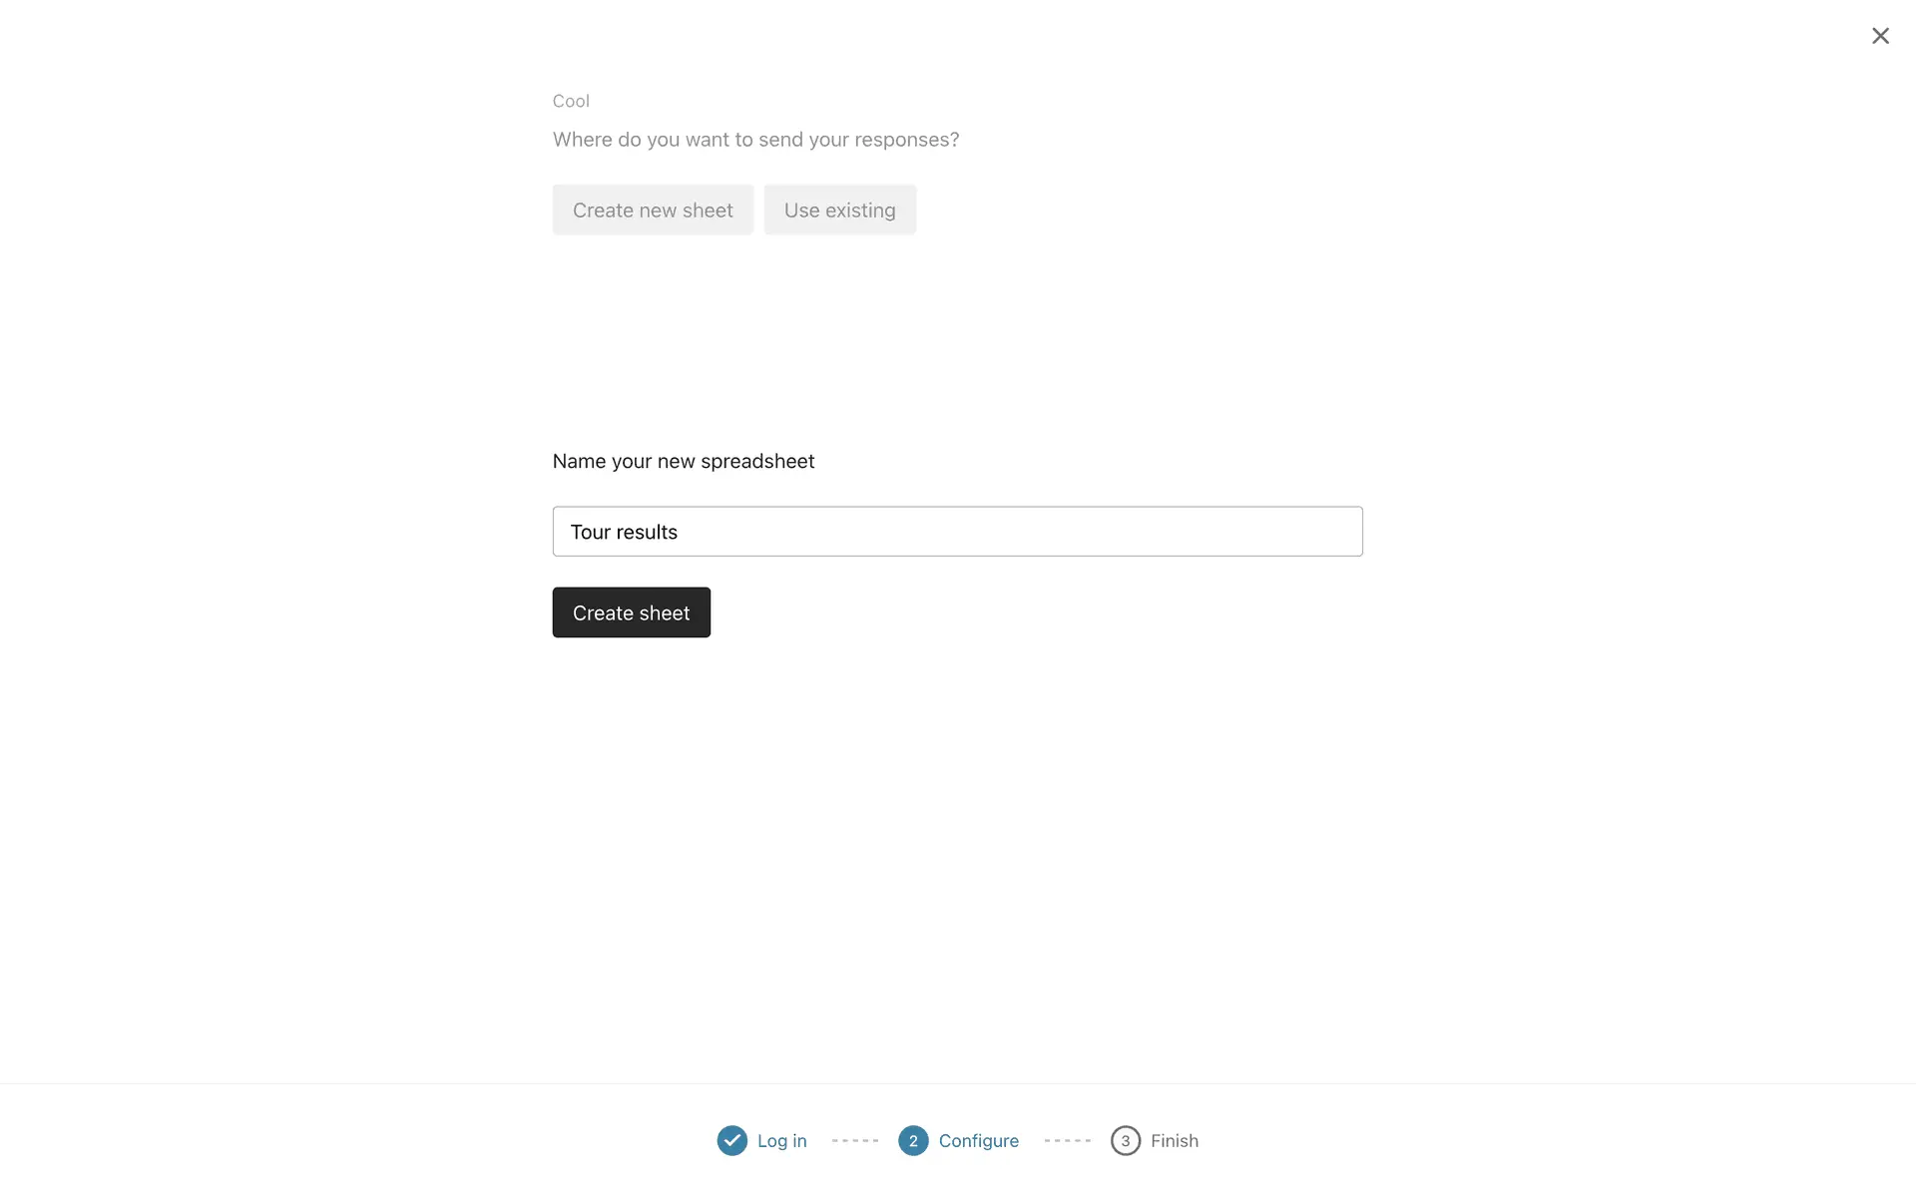This screenshot has width=1916, height=1197.
Task: Click the Log in checkmark icon
Action: point(731,1140)
